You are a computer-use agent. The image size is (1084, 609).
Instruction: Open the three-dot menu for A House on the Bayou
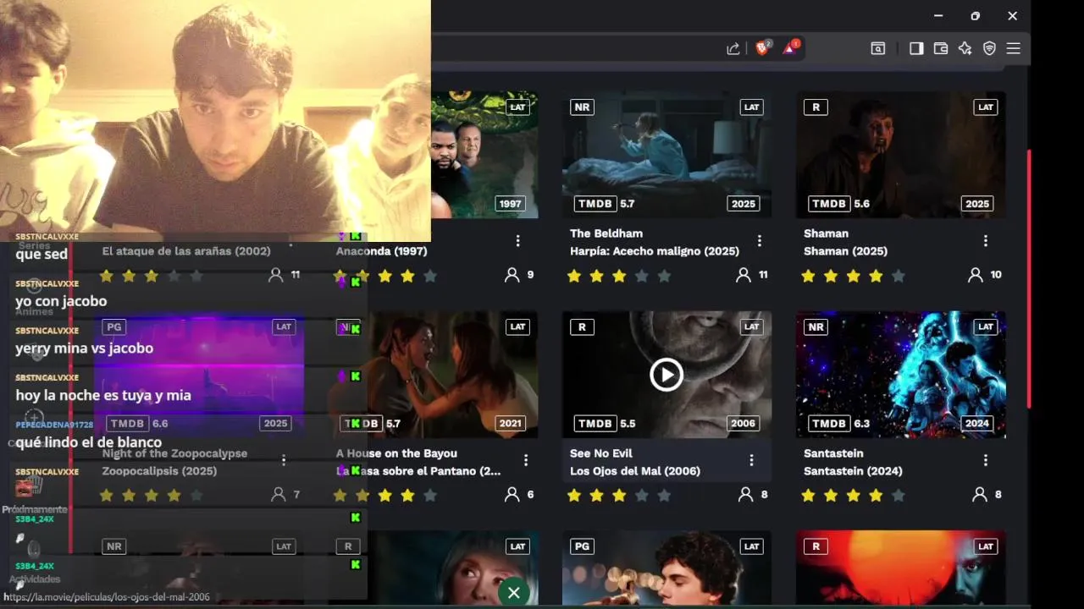point(526,460)
